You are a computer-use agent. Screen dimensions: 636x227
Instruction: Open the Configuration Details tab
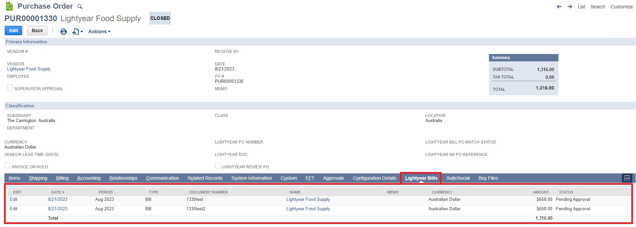coord(374,178)
